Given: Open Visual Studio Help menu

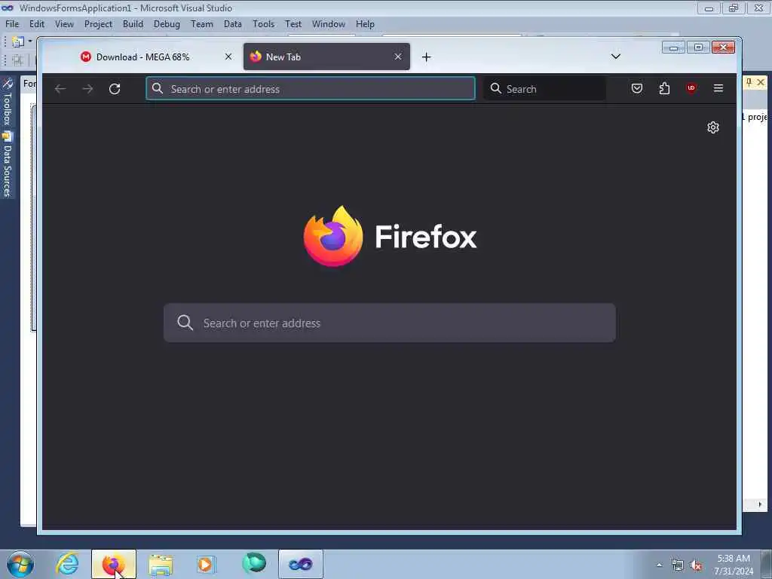Looking at the screenshot, I should pyautogui.click(x=365, y=24).
